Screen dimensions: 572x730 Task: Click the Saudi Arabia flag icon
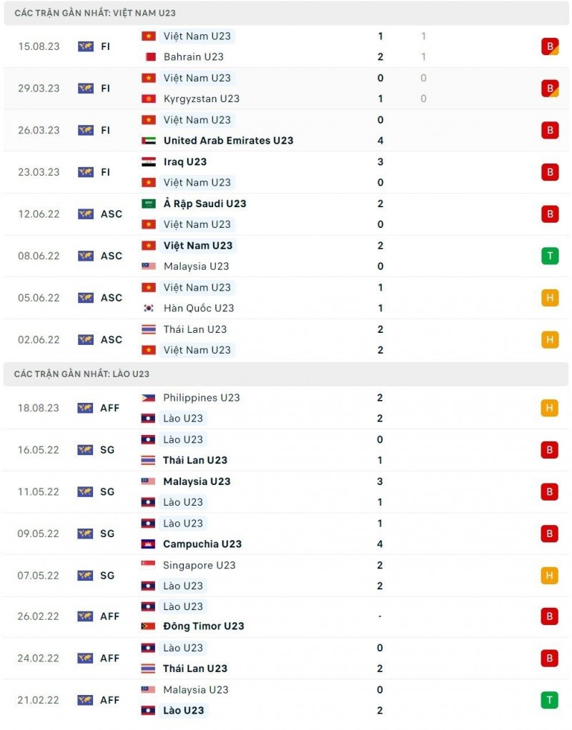pyautogui.click(x=148, y=204)
